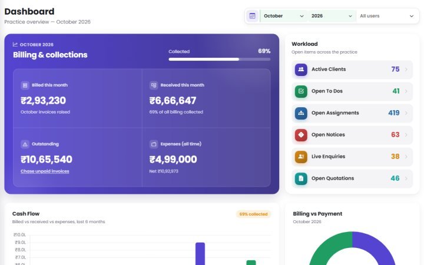Click the Open Notices count 63
The height and width of the screenshot is (265, 424).
pyautogui.click(x=395, y=135)
